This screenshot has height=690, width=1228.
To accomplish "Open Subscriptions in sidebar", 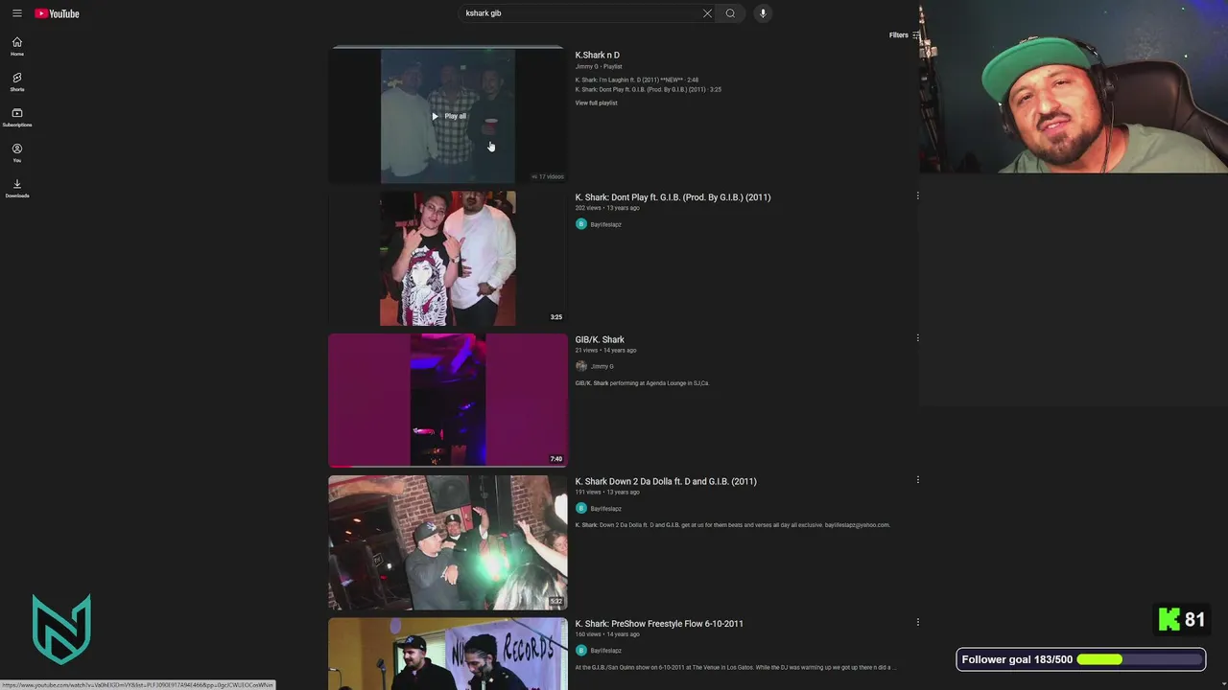I will pos(17,117).
